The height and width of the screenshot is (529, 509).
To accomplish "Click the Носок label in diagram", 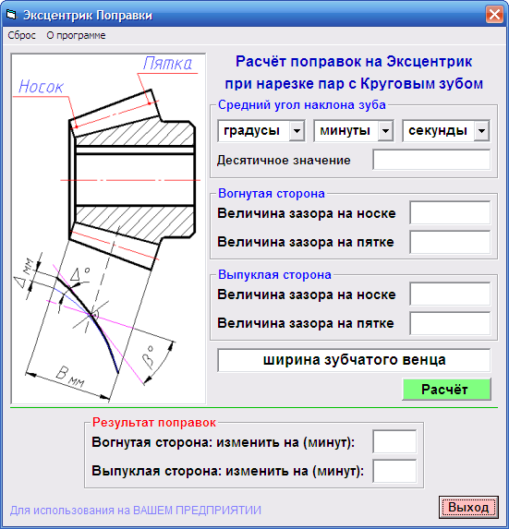I will [x=41, y=87].
